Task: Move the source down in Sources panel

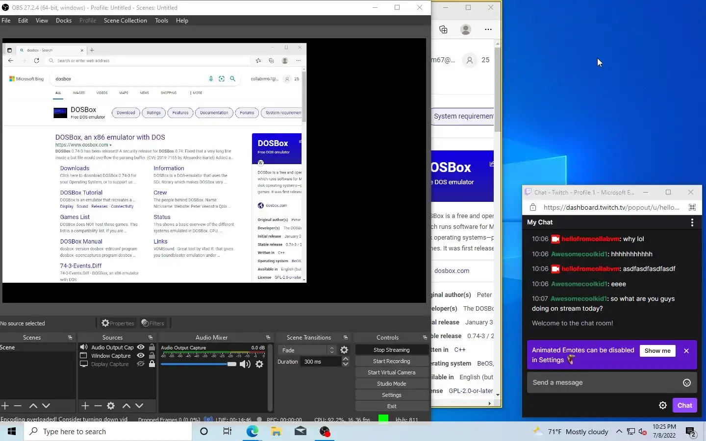Action: coord(139,406)
